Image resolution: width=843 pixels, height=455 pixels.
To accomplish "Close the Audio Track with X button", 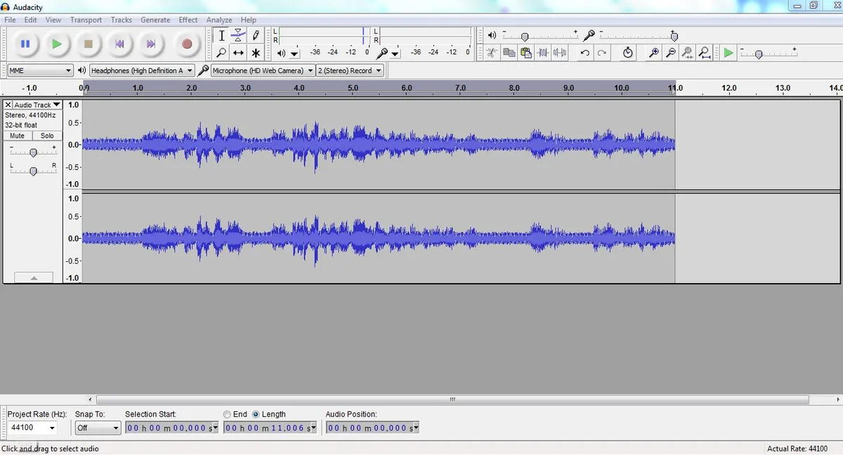I will click(8, 105).
